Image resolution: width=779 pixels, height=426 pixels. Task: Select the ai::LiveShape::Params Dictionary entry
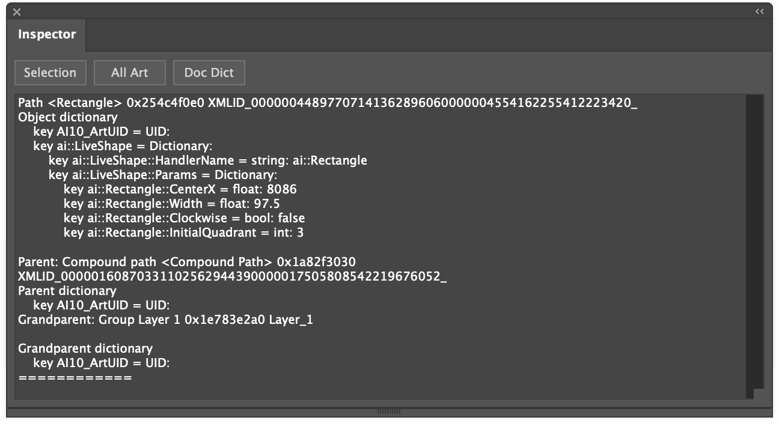point(163,175)
